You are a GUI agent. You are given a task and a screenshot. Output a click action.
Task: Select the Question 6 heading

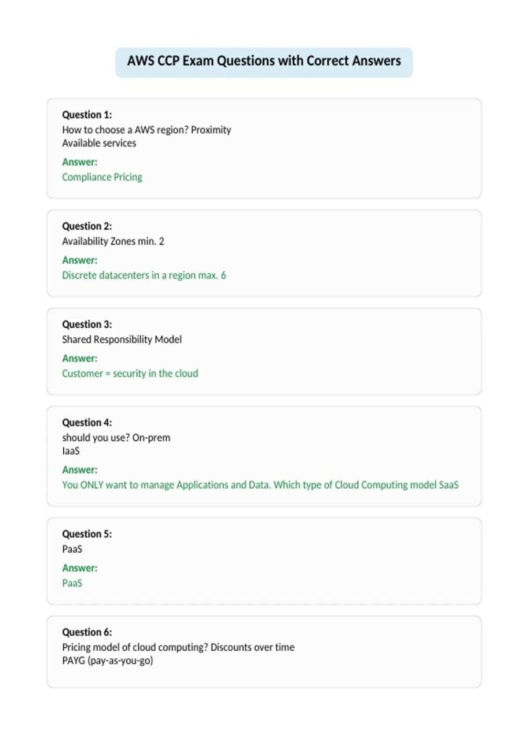87,632
